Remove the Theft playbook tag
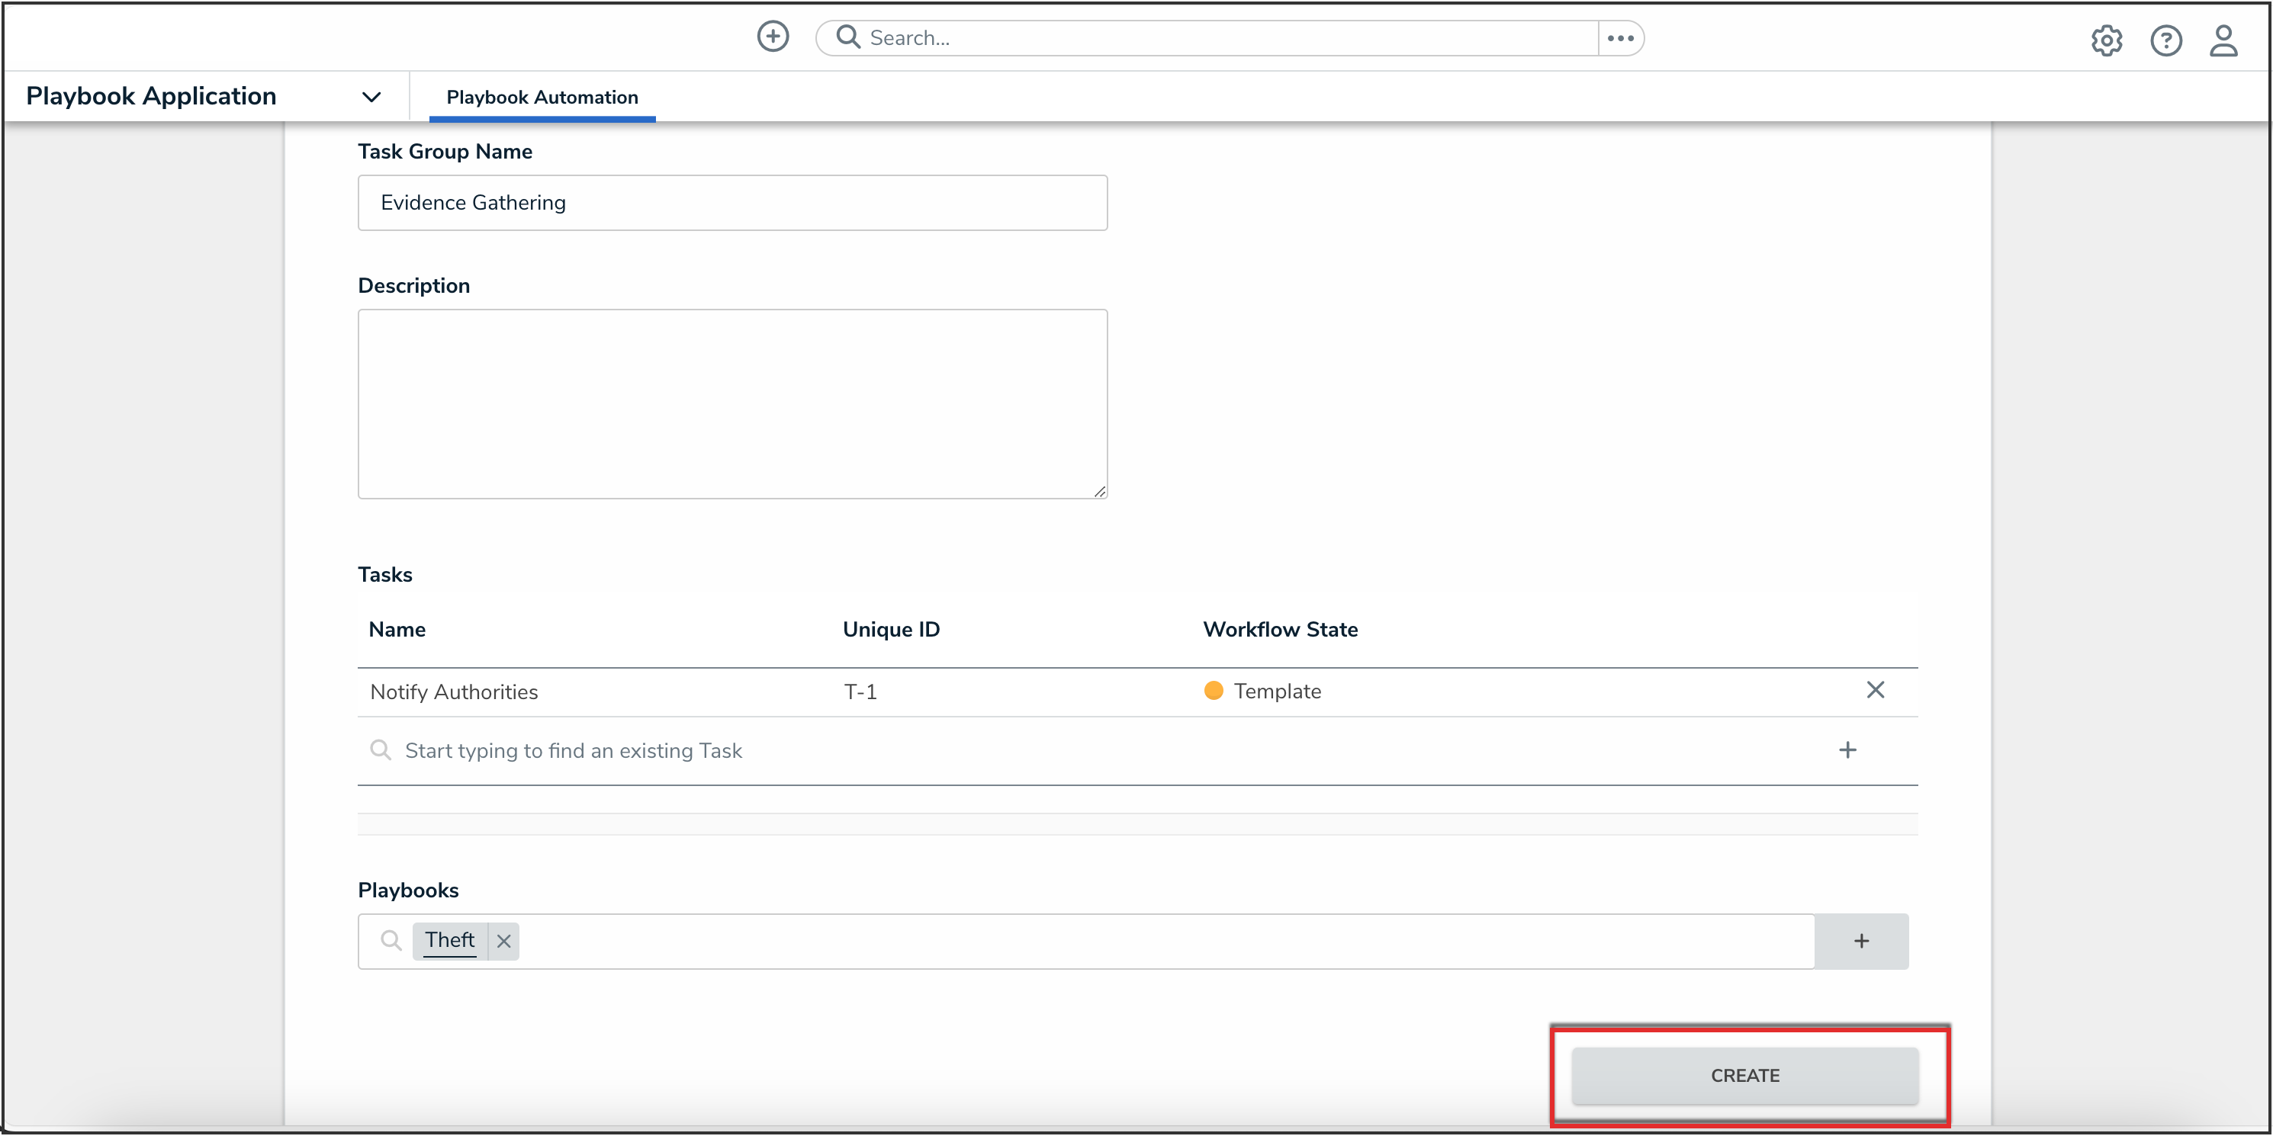The image size is (2273, 1136). (504, 941)
